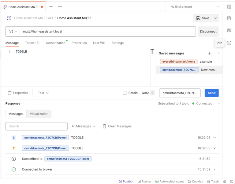The image size is (235, 184).
Task: Open comments icon in right sidebar
Action: tap(229, 30)
